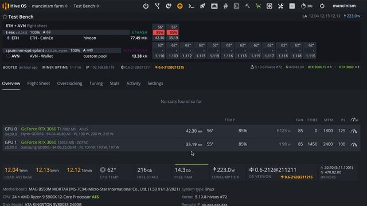This screenshot has width=367, height=206.
Task: Click the fan control icon
Action: coord(270,6)
